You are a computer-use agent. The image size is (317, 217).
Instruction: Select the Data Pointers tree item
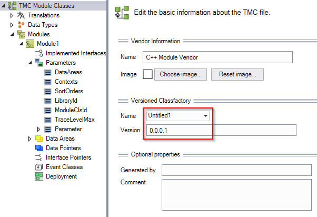[63, 148]
